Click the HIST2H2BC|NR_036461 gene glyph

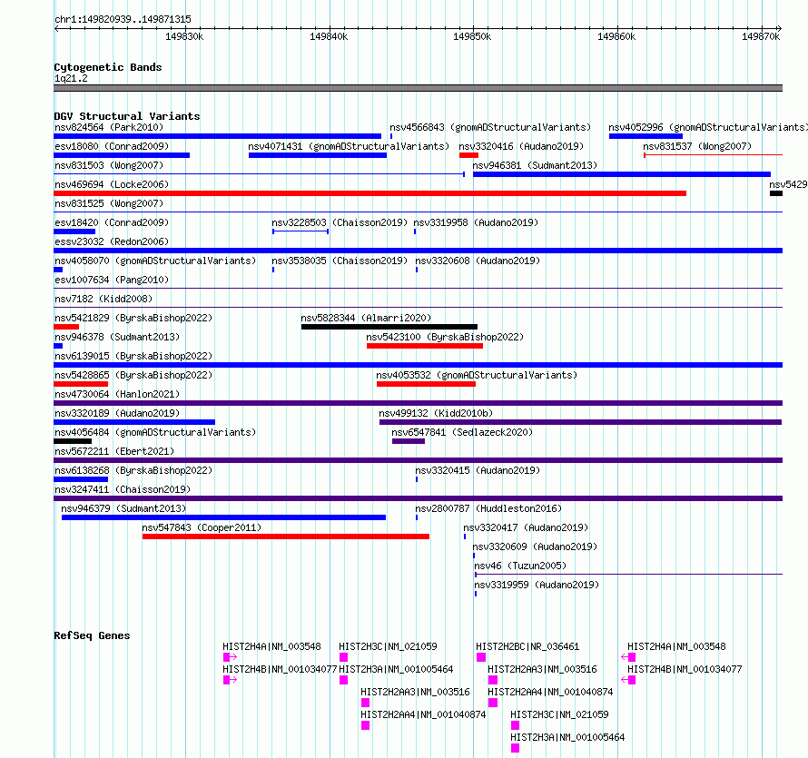481,657
